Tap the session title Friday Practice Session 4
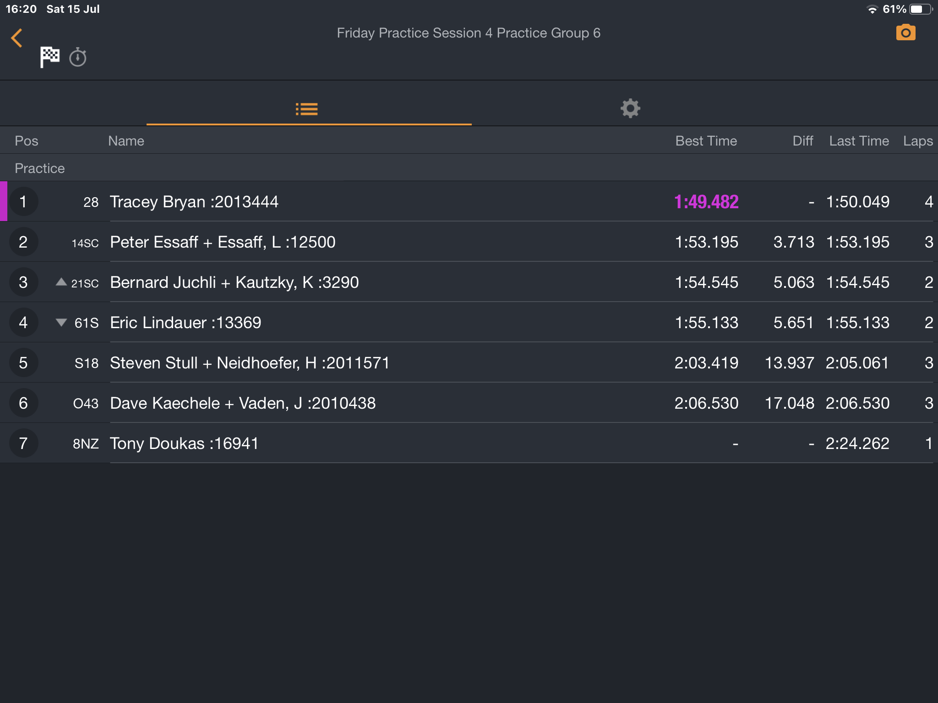 pyautogui.click(x=414, y=33)
